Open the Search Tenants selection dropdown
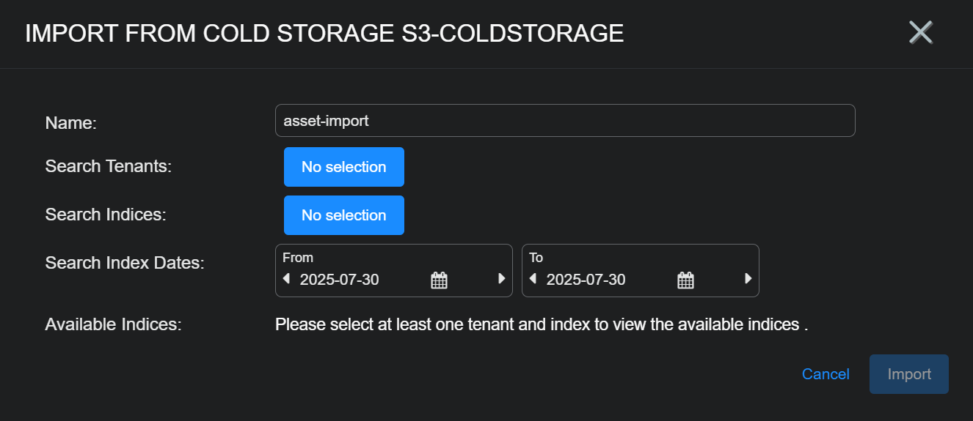 343,167
